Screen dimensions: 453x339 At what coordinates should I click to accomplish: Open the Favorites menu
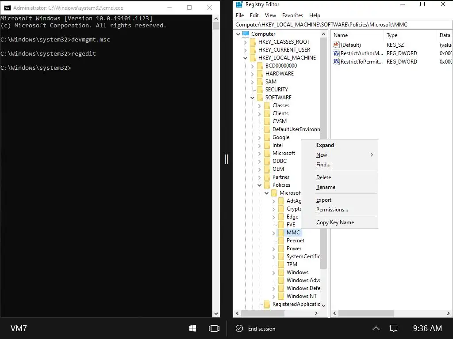[x=293, y=15]
